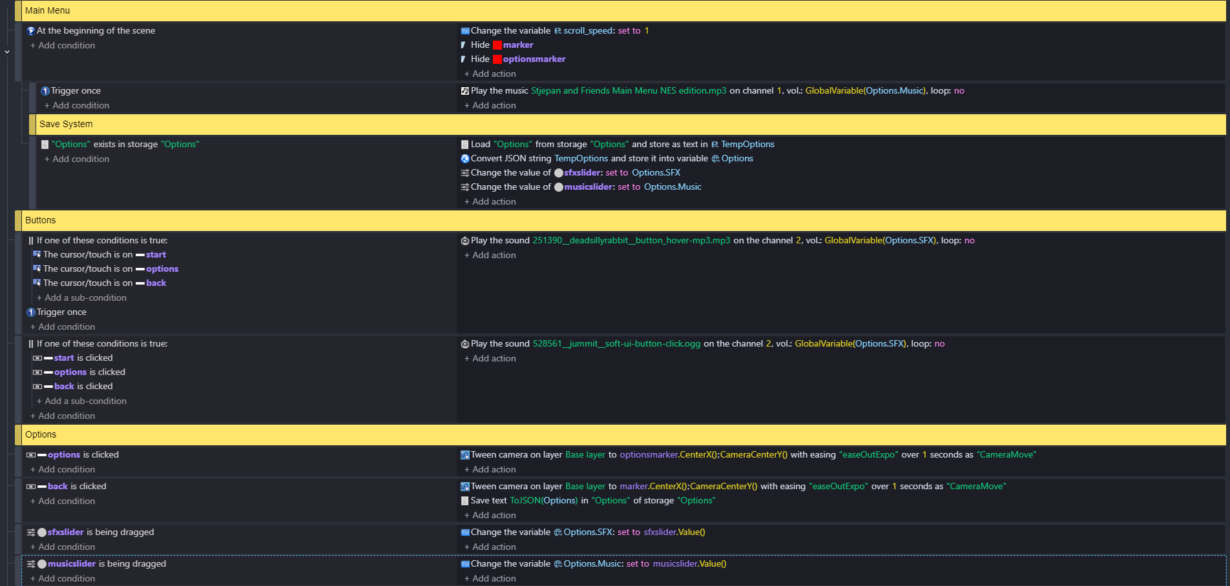Click the Save text ToJSON action icon

(464, 501)
